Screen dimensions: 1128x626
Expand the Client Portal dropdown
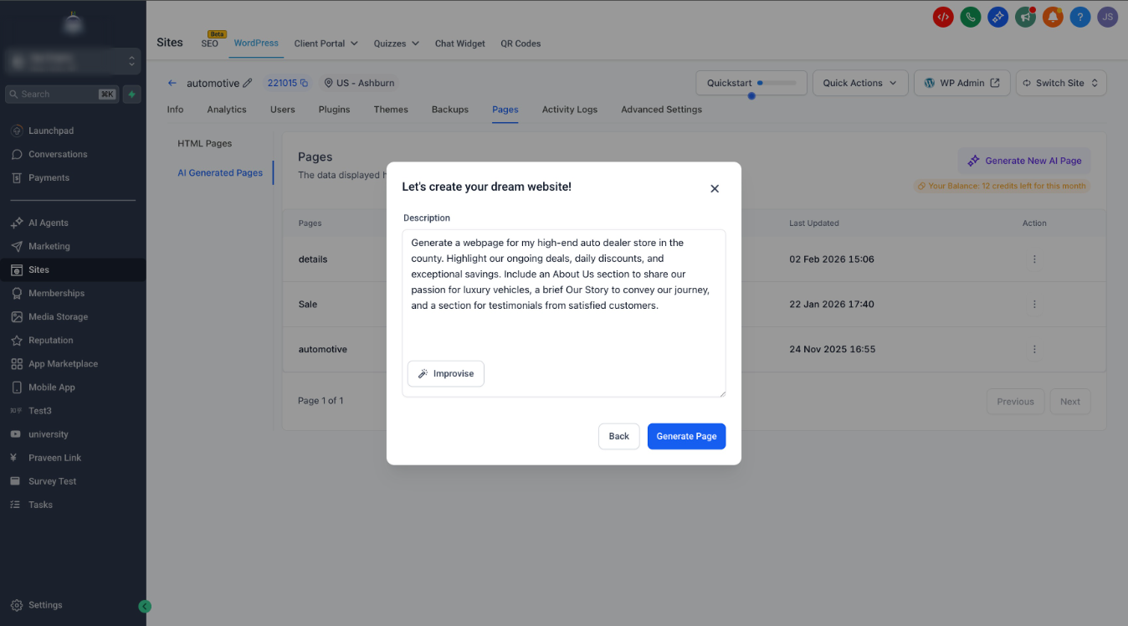326,44
